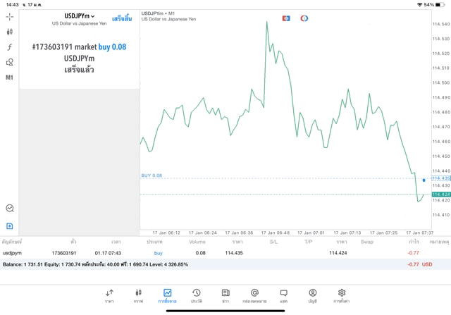Tap the T/P column header
451x315 pixels.
click(x=309, y=242)
